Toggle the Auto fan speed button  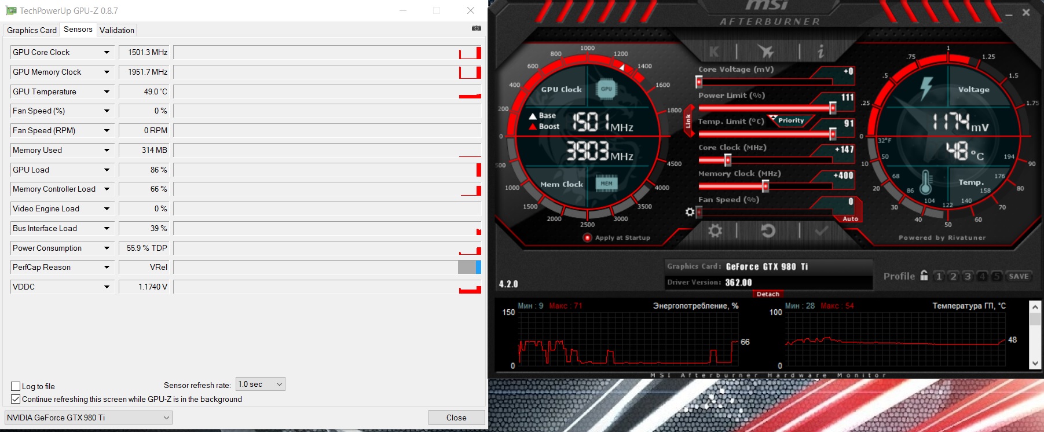850,219
